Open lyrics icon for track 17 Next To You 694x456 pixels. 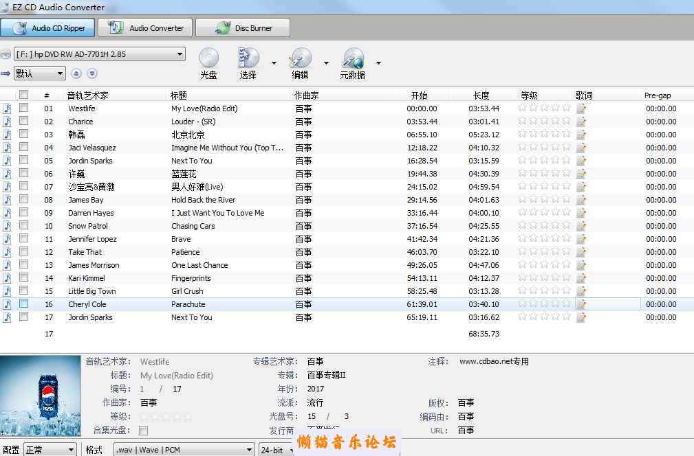pyautogui.click(x=581, y=317)
